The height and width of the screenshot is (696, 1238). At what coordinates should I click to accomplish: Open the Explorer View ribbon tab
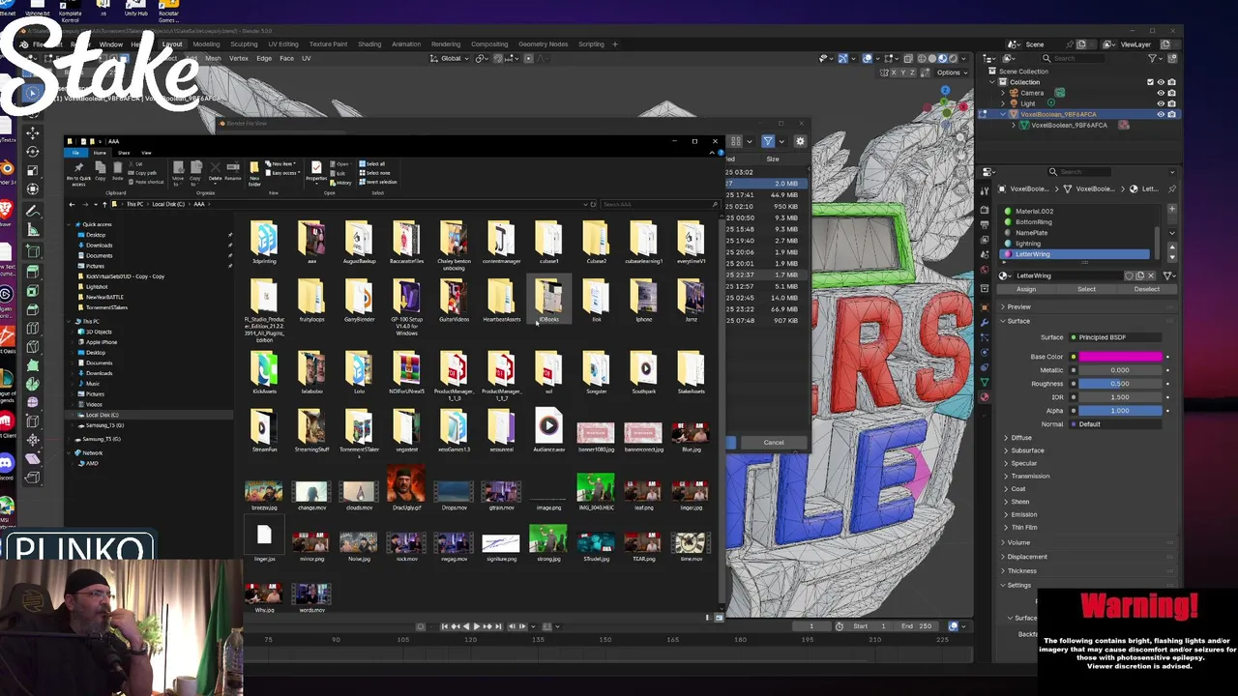point(146,153)
